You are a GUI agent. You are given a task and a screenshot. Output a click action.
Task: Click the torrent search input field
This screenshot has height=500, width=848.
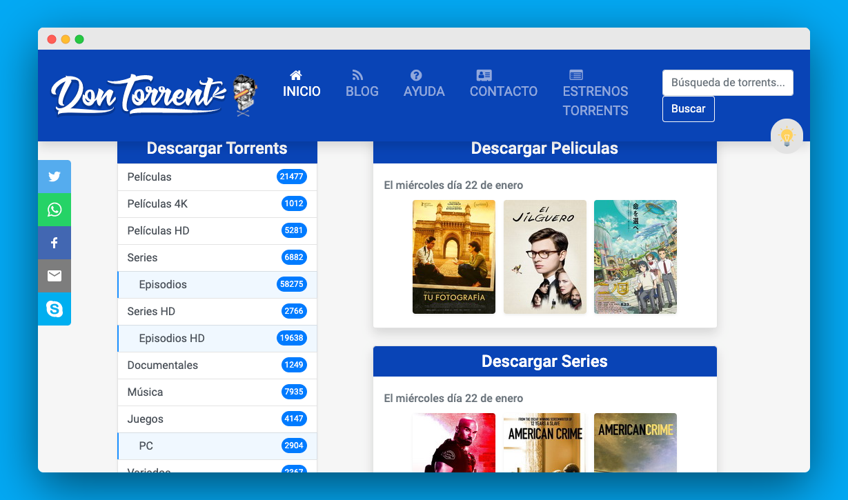727,82
